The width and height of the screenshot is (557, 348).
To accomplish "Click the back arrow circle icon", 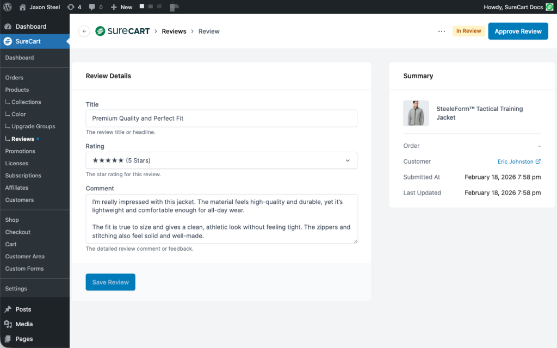I will 84,31.
